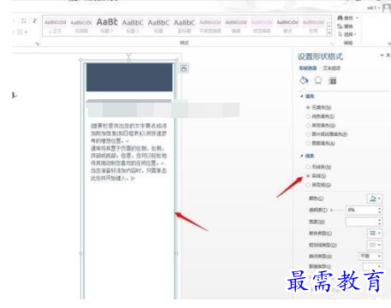Open the Join type (联接类型) dropdown
Screen dimensions: 391x308
click(x=372, y=266)
